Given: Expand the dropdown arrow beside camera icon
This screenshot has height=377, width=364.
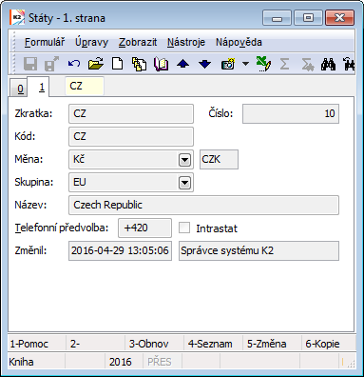Looking at the screenshot, I should click(x=245, y=64).
